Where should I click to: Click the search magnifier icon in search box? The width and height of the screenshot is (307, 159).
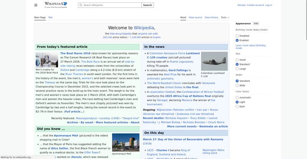[x=81, y=5]
